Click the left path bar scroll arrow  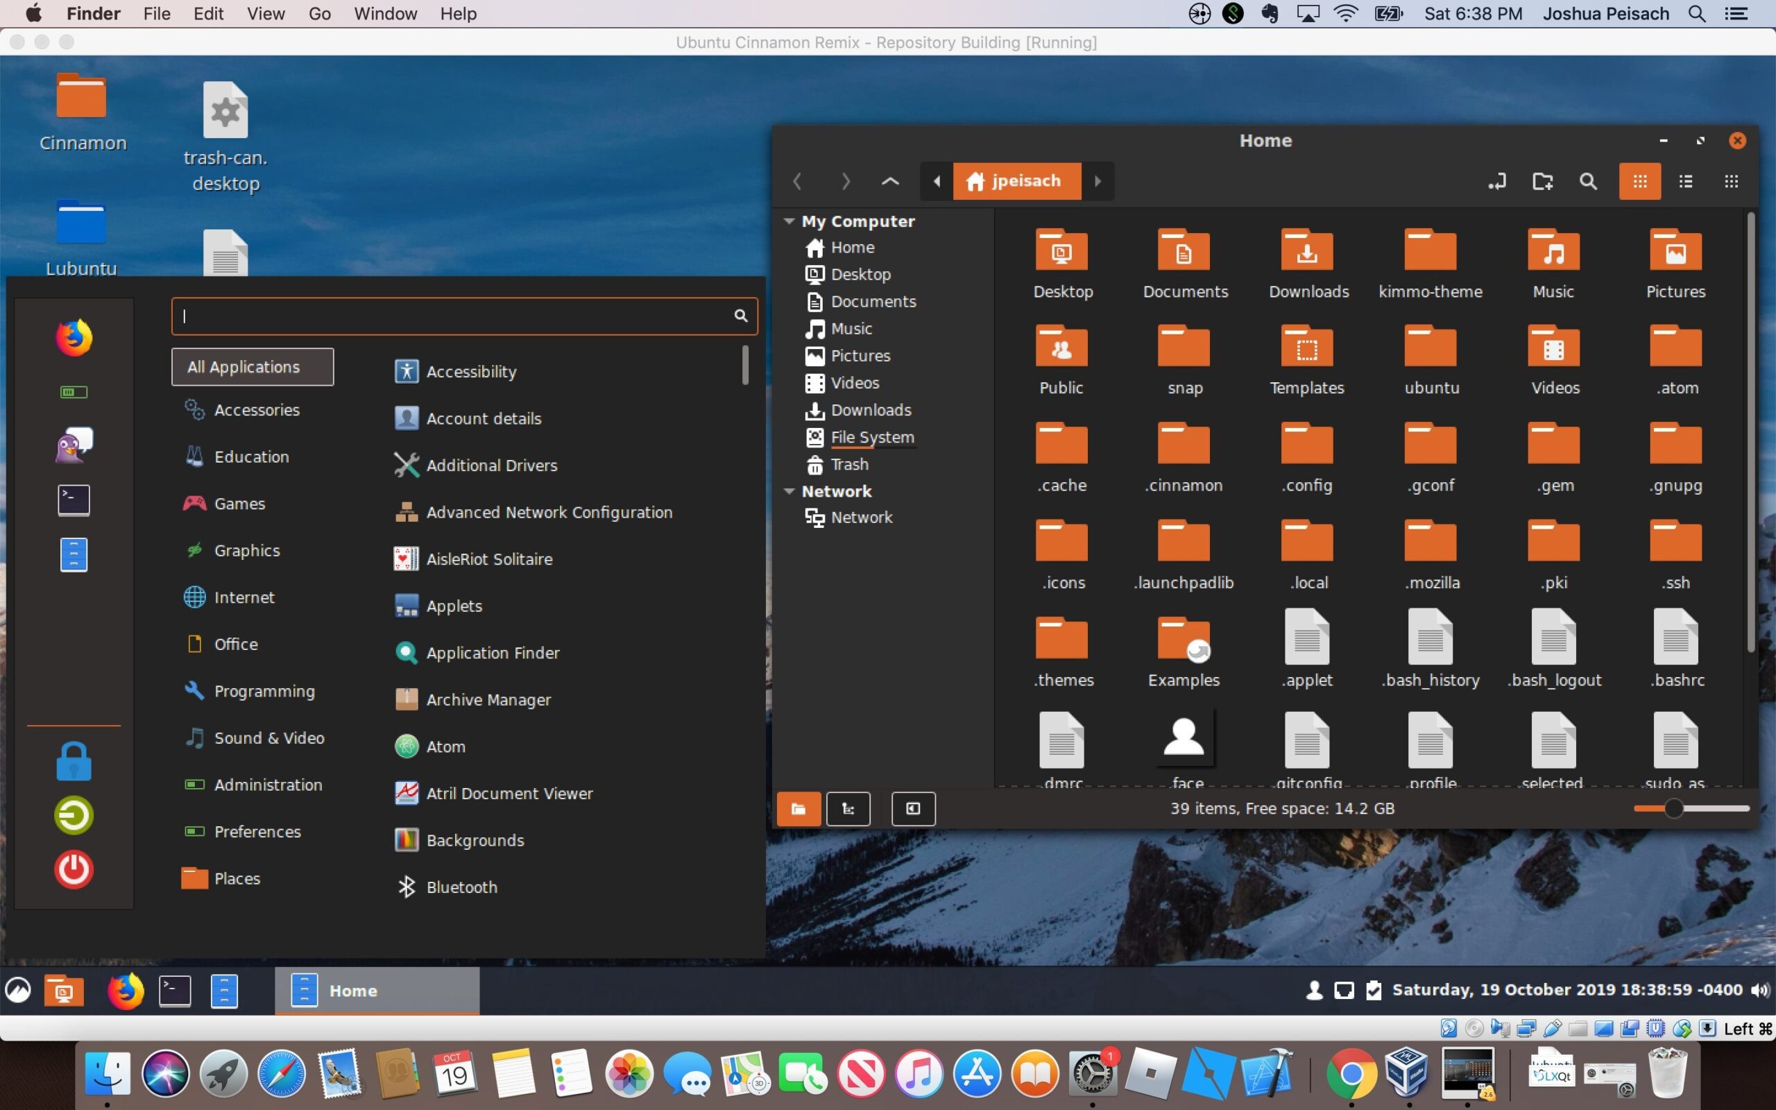coord(937,181)
